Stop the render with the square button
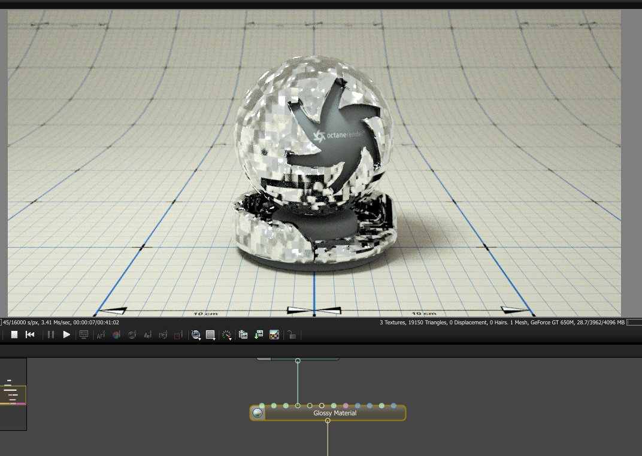 (x=14, y=335)
